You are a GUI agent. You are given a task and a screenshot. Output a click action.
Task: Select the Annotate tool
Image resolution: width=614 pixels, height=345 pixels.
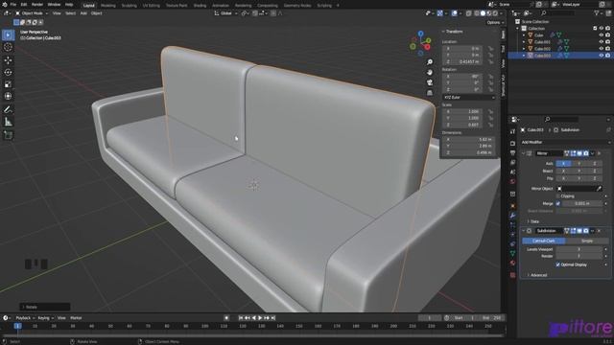[x=8, y=110]
